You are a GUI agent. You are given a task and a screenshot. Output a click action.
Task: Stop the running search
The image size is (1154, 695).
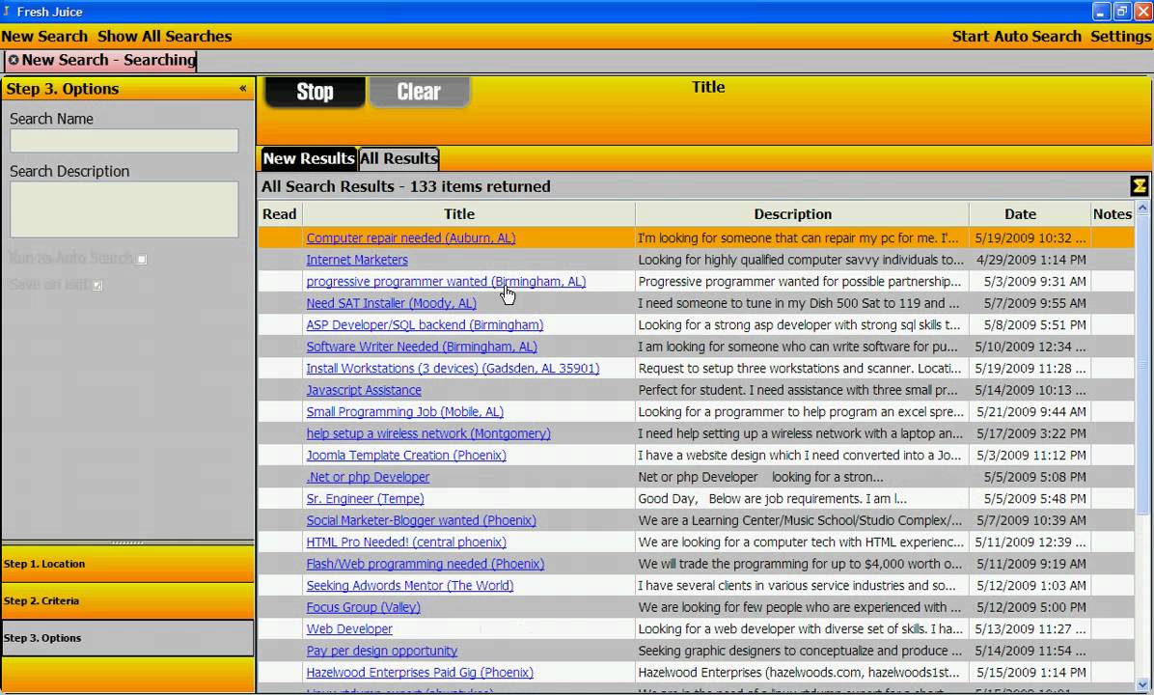(x=315, y=92)
